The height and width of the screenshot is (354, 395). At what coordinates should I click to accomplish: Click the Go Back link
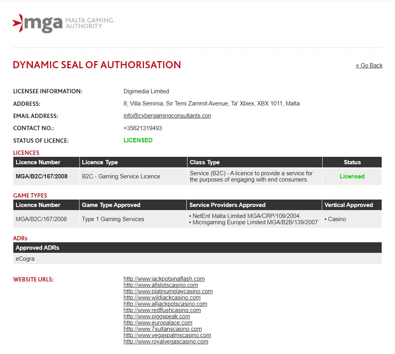tap(369, 65)
